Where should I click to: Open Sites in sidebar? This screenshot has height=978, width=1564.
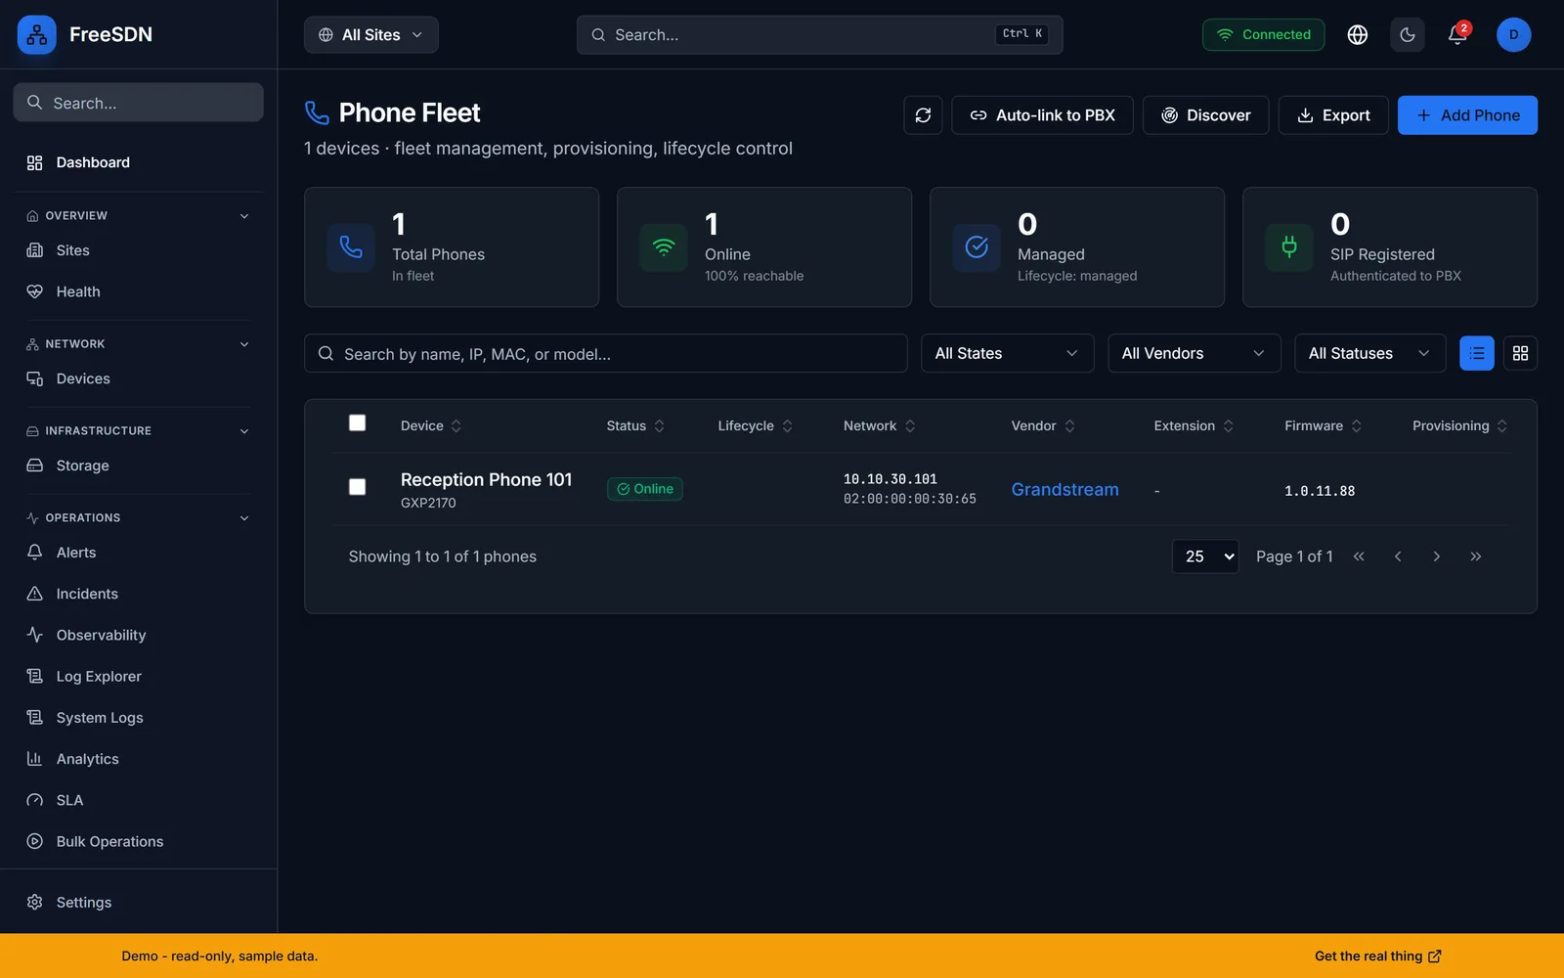coord(138,250)
